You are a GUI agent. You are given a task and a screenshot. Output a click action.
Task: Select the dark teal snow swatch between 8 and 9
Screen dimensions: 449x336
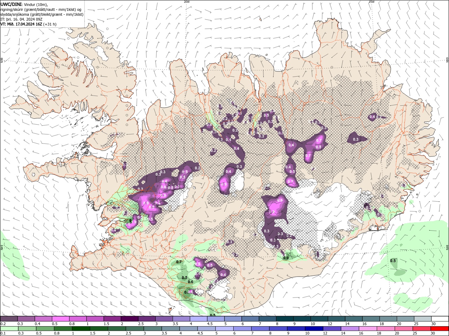click(x=284, y=318)
